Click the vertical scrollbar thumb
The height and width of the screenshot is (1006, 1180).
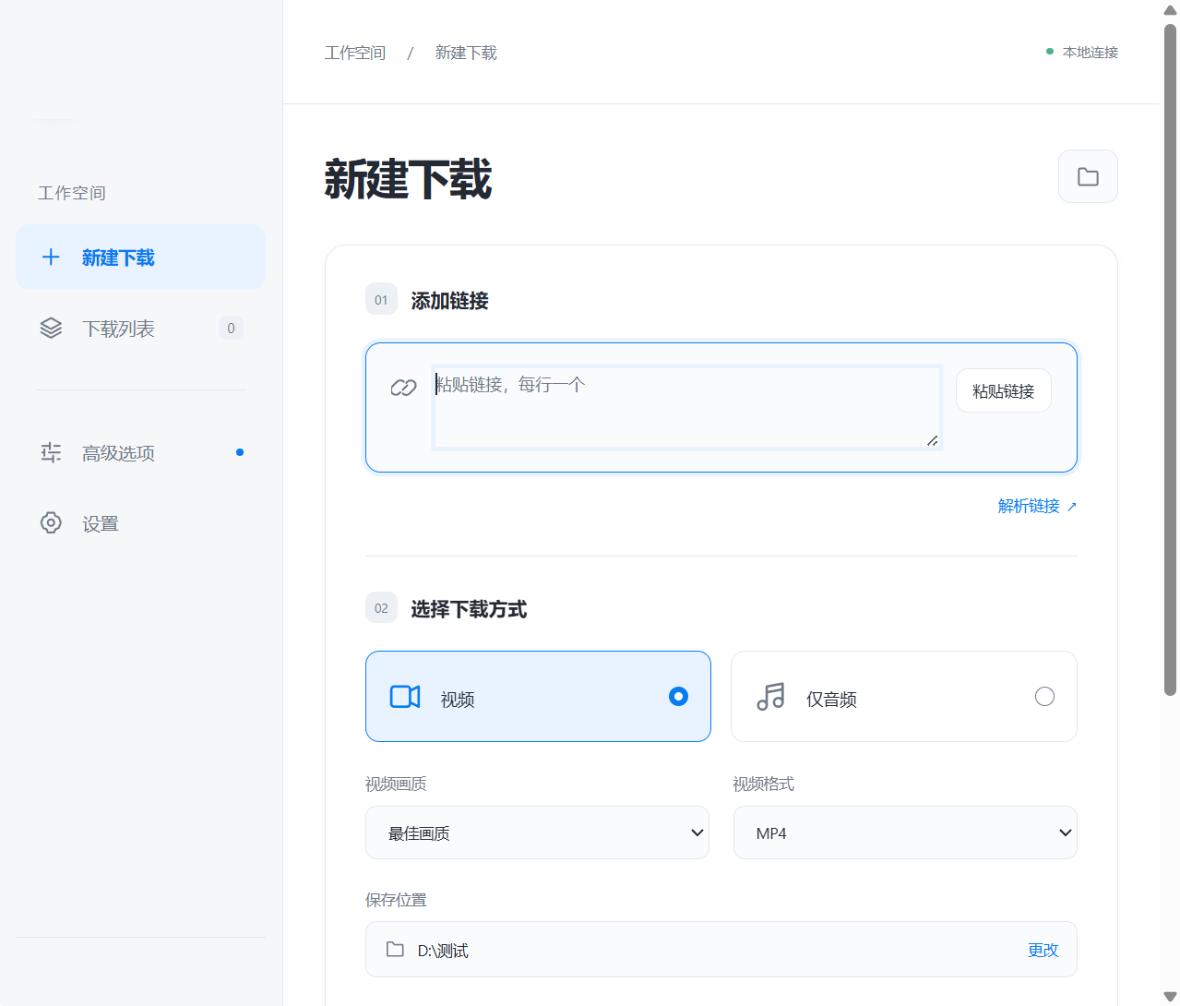click(1170, 360)
